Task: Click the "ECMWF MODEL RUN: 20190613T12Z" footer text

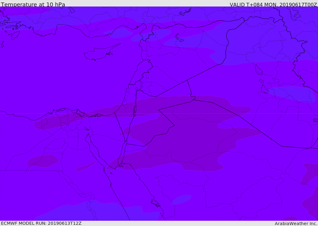Action: 41,223
